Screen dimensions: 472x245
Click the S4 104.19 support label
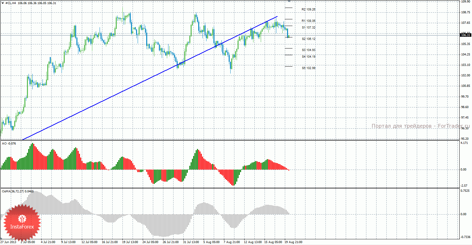(x=309, y=57)
